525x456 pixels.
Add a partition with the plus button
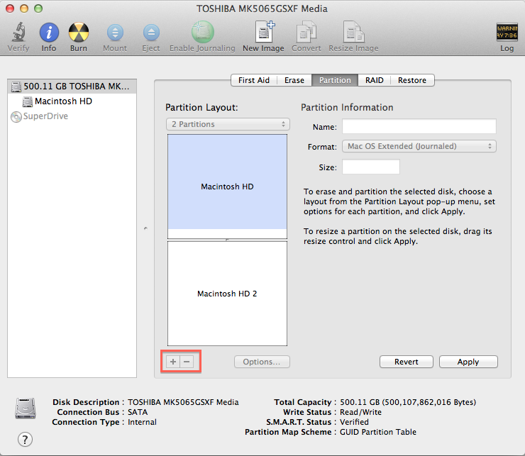point(173,362)
